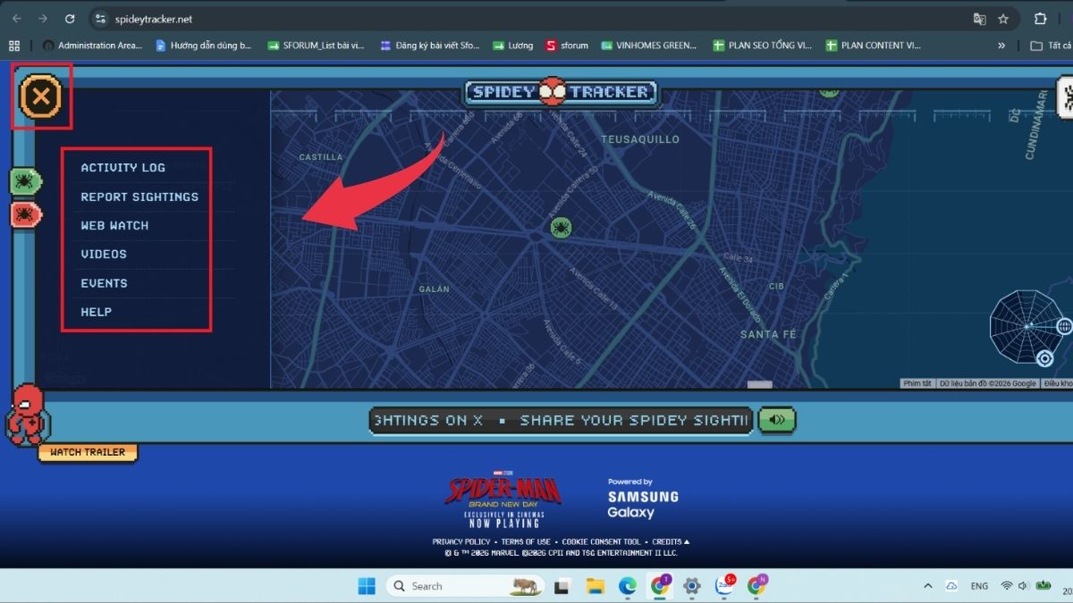The image size is (1073, 603).
Task: Click the battery icon in system tray
Action: tap(1043, 586)
